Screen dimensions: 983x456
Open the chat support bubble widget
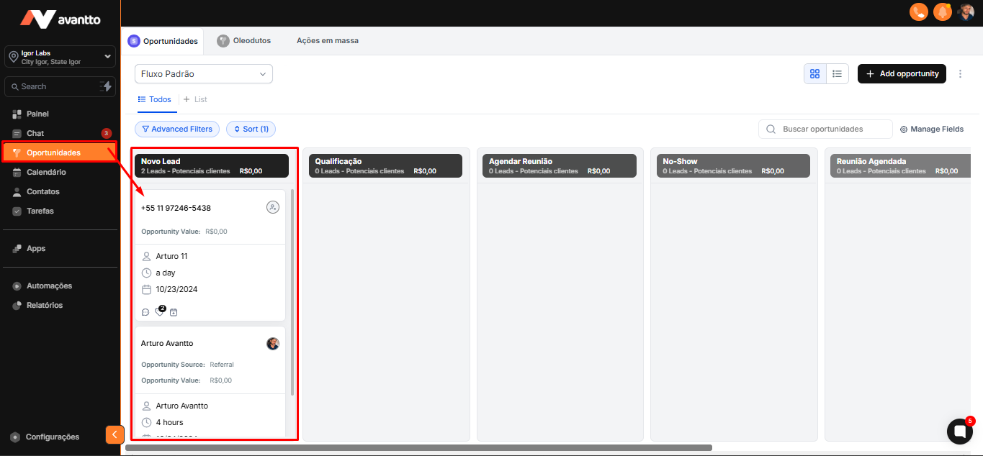pos(959,431)
